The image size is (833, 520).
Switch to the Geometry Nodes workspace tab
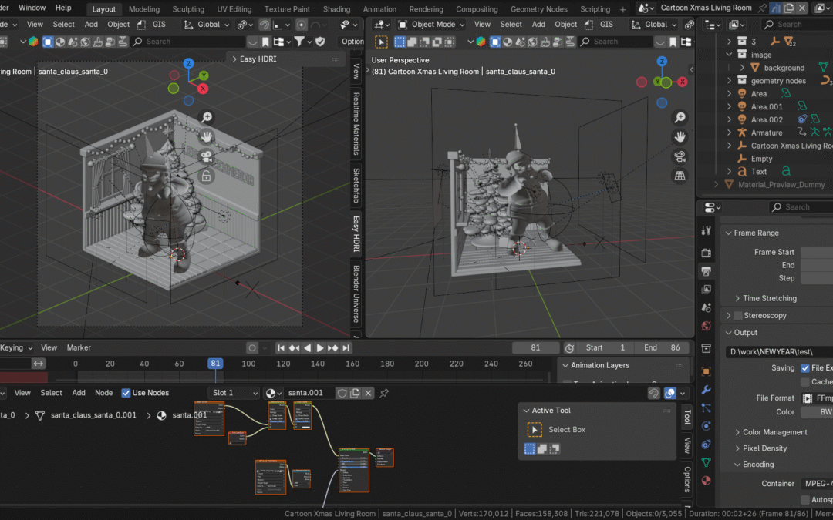pyautogui.click(x=538, y=9)
